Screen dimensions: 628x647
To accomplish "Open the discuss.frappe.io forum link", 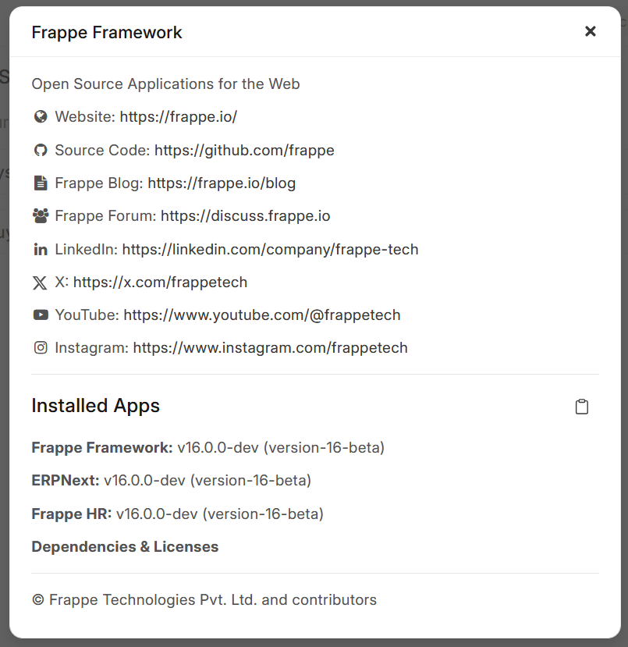I will [245, 216].
